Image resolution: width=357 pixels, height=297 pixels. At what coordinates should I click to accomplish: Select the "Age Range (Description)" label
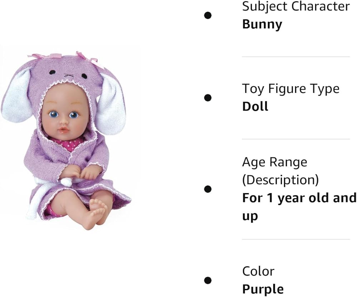pyautogui.click(x=280, y=171)
